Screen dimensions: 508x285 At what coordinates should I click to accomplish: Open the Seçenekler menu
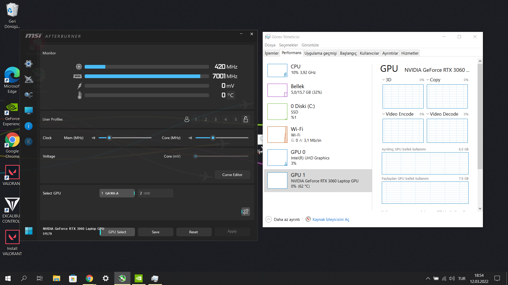tap(288, 45)
